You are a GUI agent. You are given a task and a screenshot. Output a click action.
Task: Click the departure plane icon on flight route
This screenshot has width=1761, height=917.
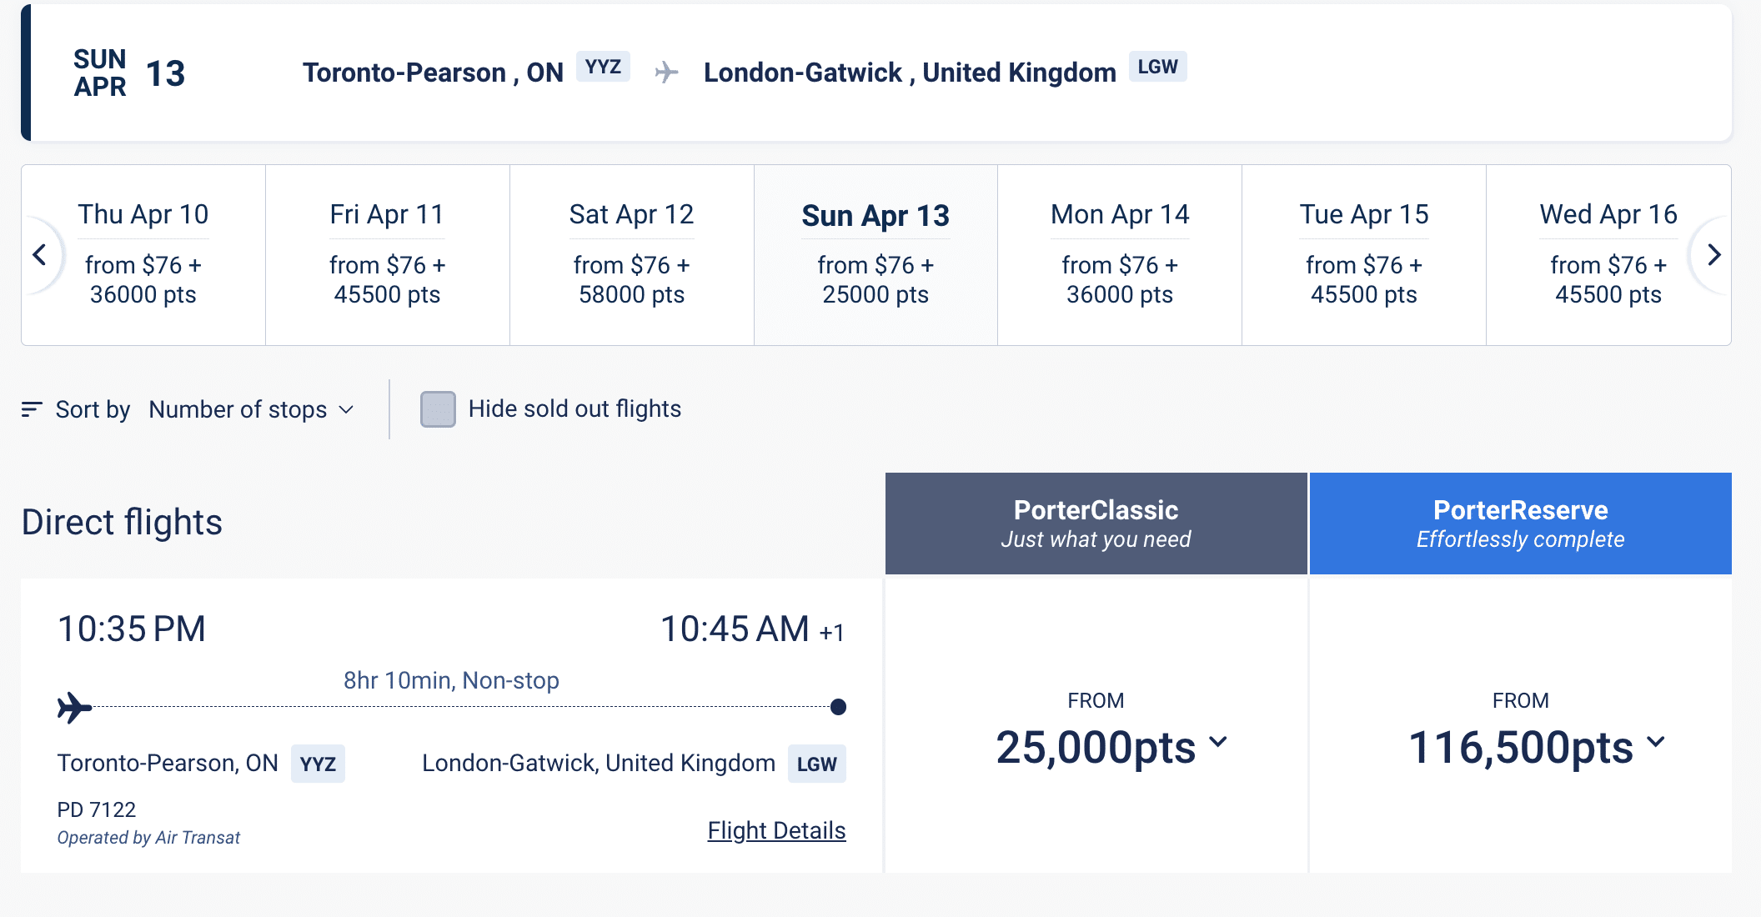pyautogui.click(x=74, y=708)
